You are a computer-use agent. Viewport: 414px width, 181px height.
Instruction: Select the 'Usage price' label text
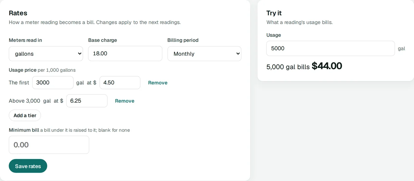pos(22,70)
